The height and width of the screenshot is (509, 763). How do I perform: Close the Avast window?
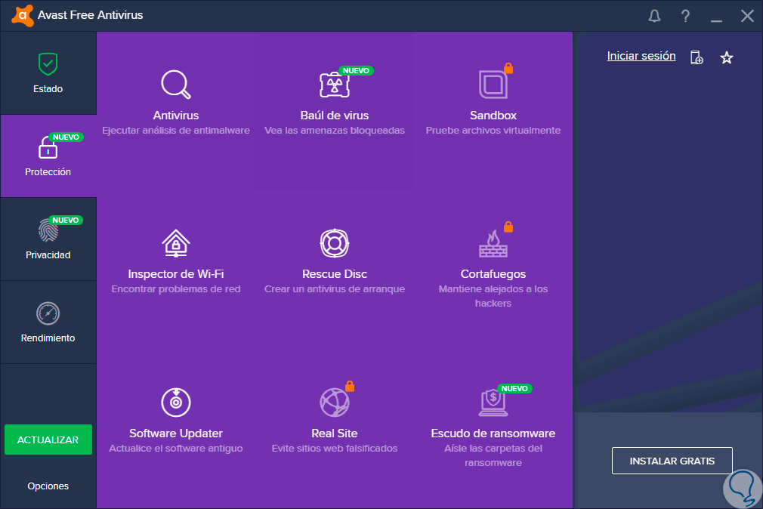click(747, 16)
